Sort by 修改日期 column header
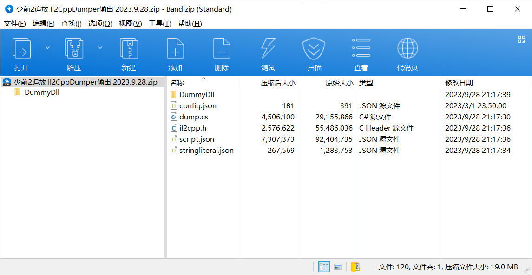The width and height of the screenshot is (532, 275). pyautogui.click(x=485, y=83)
